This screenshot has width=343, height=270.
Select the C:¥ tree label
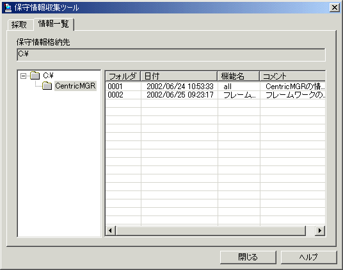tap(48, 76)
